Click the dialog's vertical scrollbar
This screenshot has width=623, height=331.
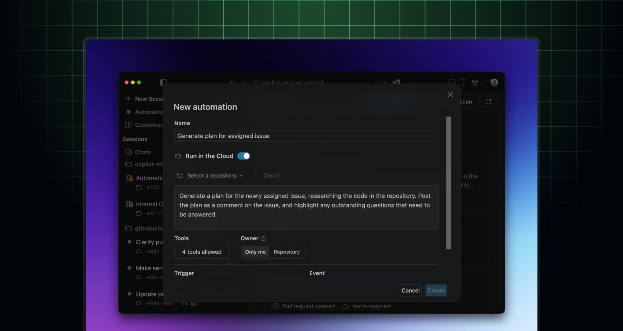[x=449, y=183]
